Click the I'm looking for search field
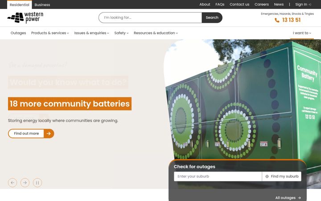The width and height of the screenshot is (321, 201). [x=150, y=17]
